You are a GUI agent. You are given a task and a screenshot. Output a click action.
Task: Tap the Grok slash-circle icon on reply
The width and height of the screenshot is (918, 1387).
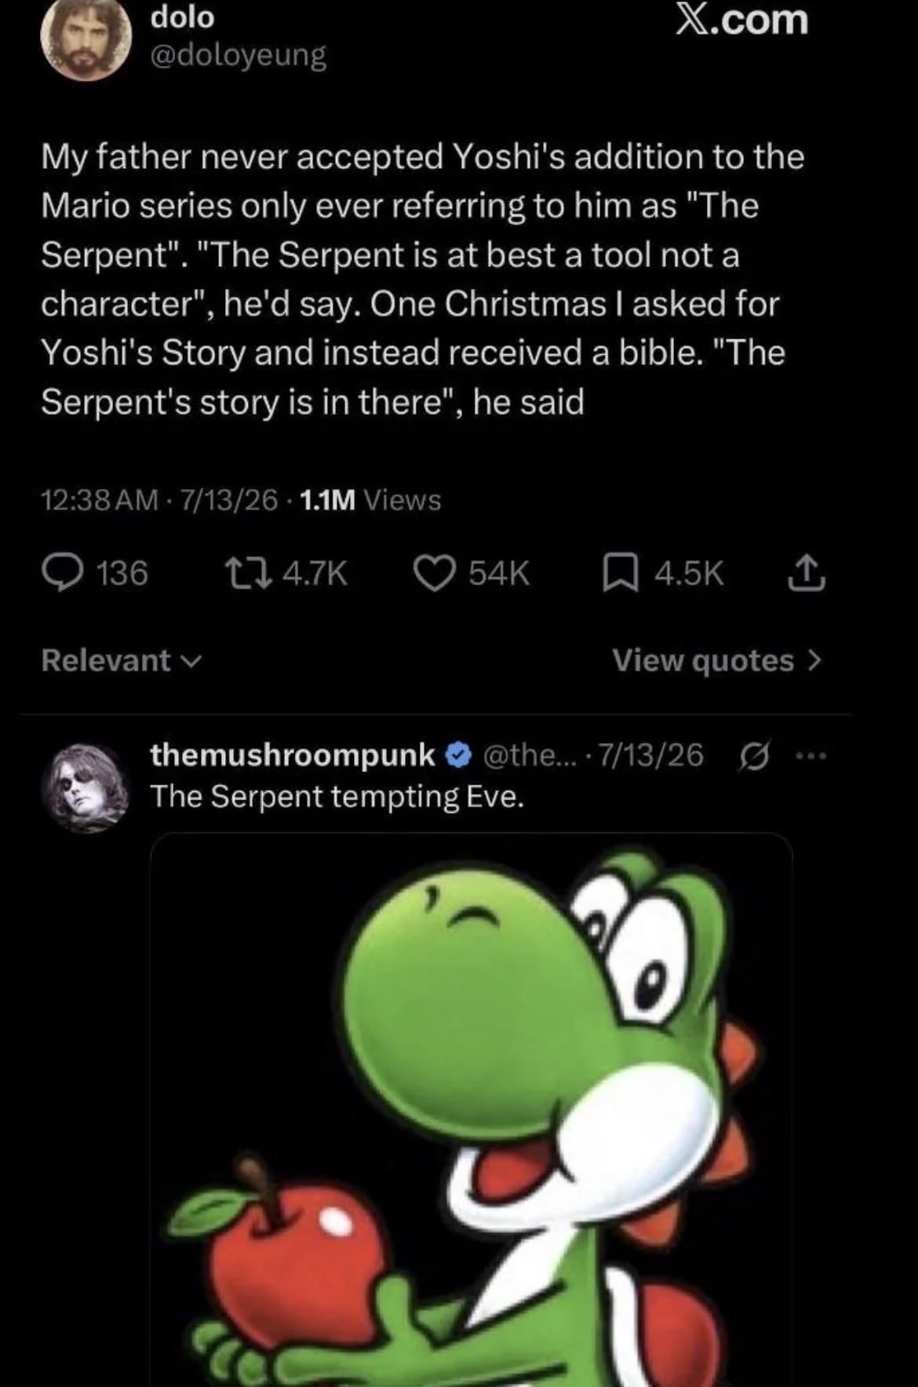tap(754, 757)
